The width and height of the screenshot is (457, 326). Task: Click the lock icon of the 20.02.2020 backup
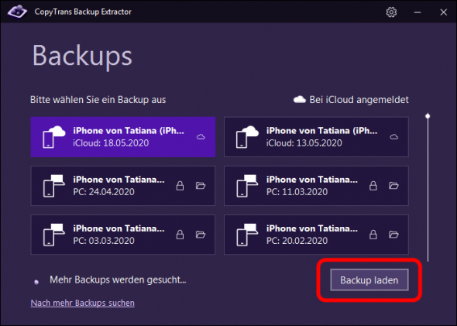[373, 235]
